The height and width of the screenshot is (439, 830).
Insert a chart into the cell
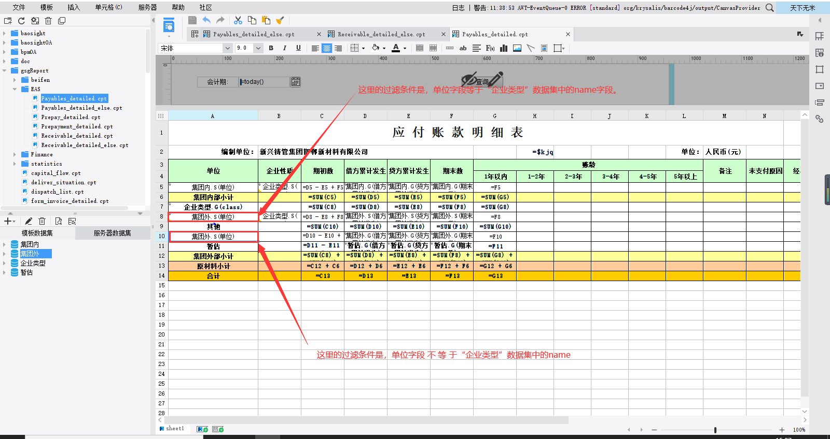504,48
